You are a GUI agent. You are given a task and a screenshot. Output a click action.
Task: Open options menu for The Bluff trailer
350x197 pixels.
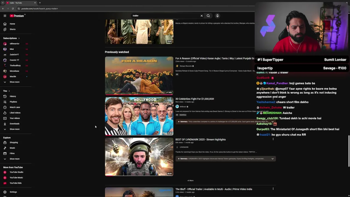(x=273, y=189)
